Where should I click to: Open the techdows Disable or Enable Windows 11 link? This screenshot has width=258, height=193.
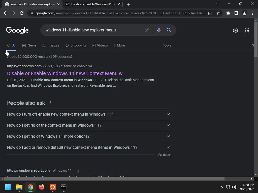pyautogui.click(x=65, y=73)
